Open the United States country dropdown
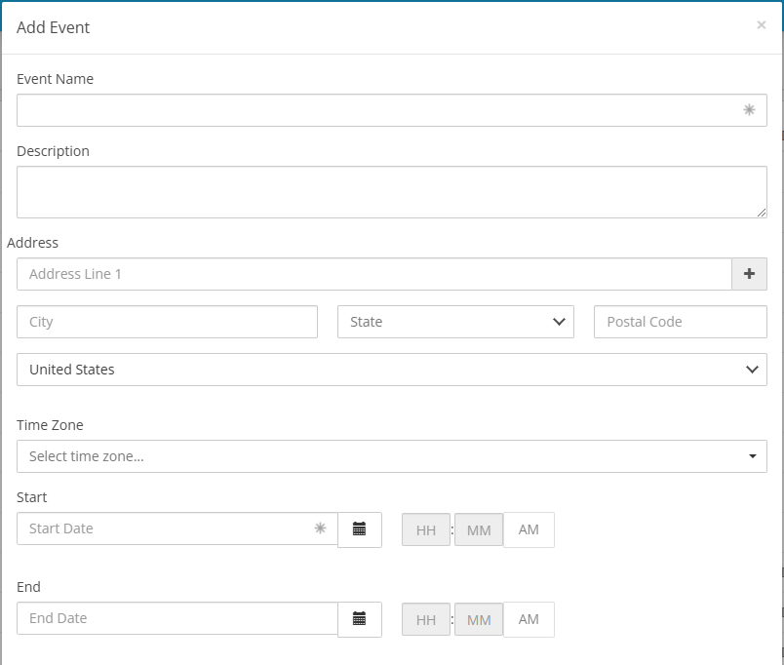 391,370
